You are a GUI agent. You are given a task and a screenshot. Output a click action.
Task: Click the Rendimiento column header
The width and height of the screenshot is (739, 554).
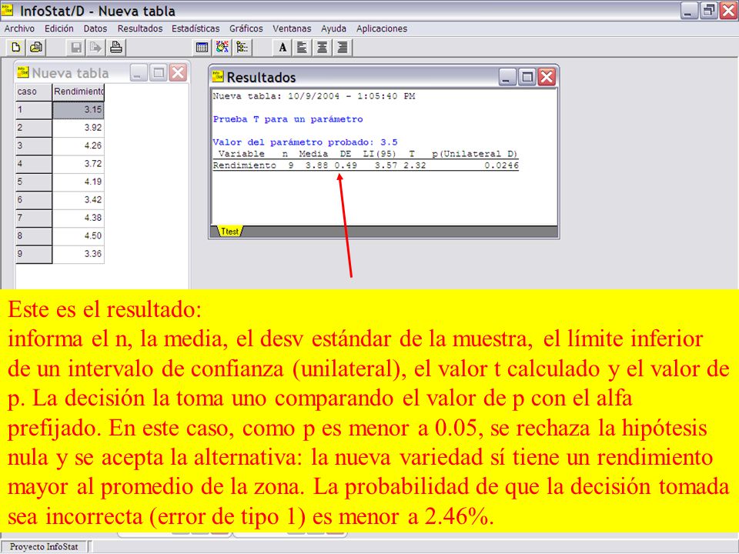coord(79,92)
